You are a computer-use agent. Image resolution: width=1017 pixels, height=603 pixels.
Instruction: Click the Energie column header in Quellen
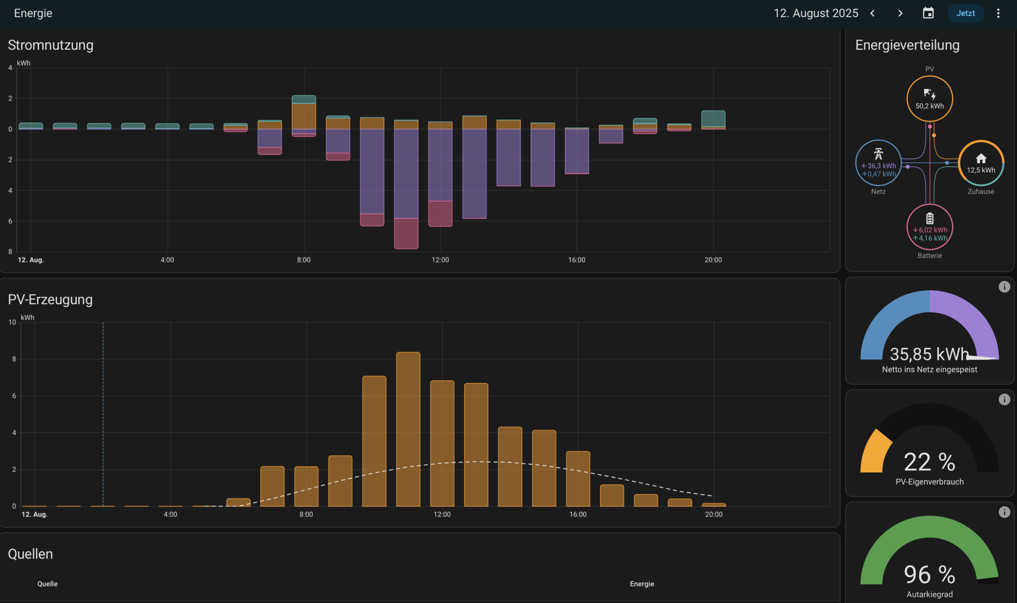pos(642,584)
